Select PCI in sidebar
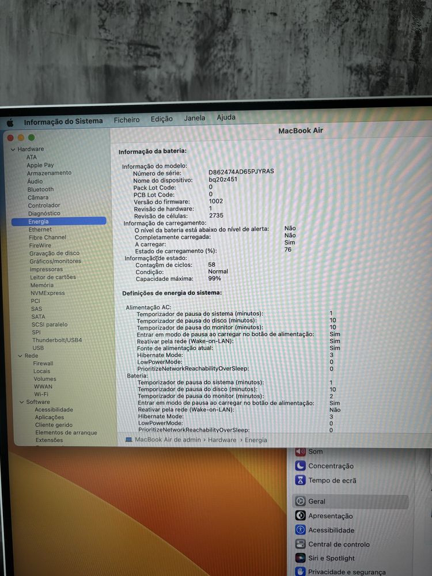432x576 pixels. (36, 301)
